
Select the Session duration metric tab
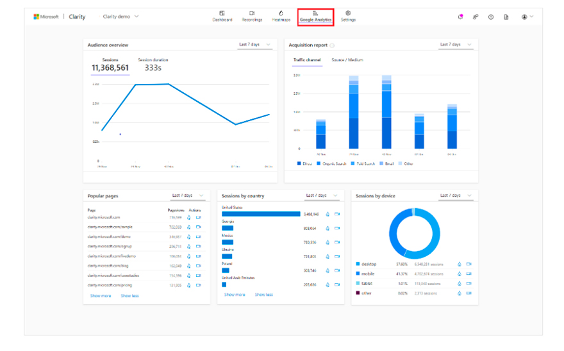pyautogui.click(x=153, y=60)
